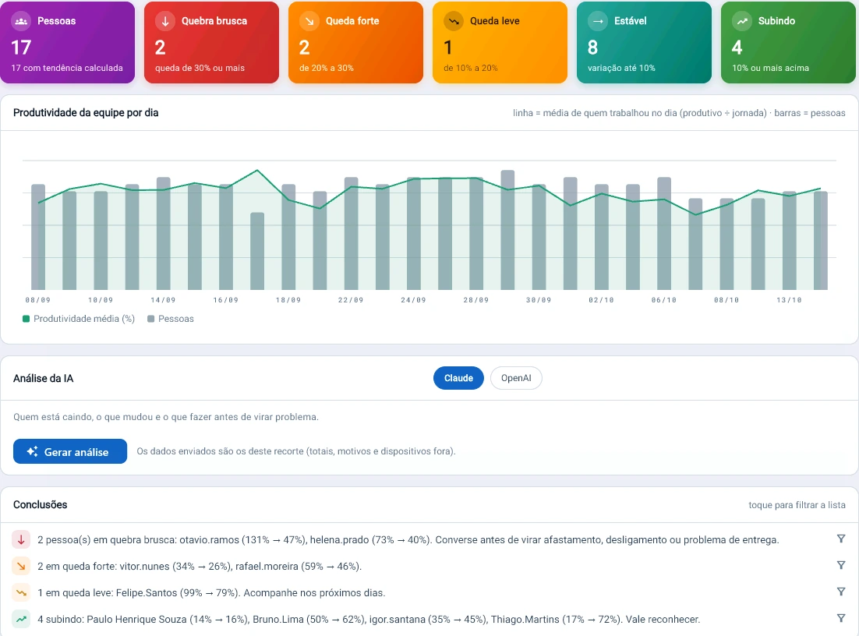Click the trending-down icon in Queda leve card
Screen dimensions: 859x636
(x=454, y=21)
